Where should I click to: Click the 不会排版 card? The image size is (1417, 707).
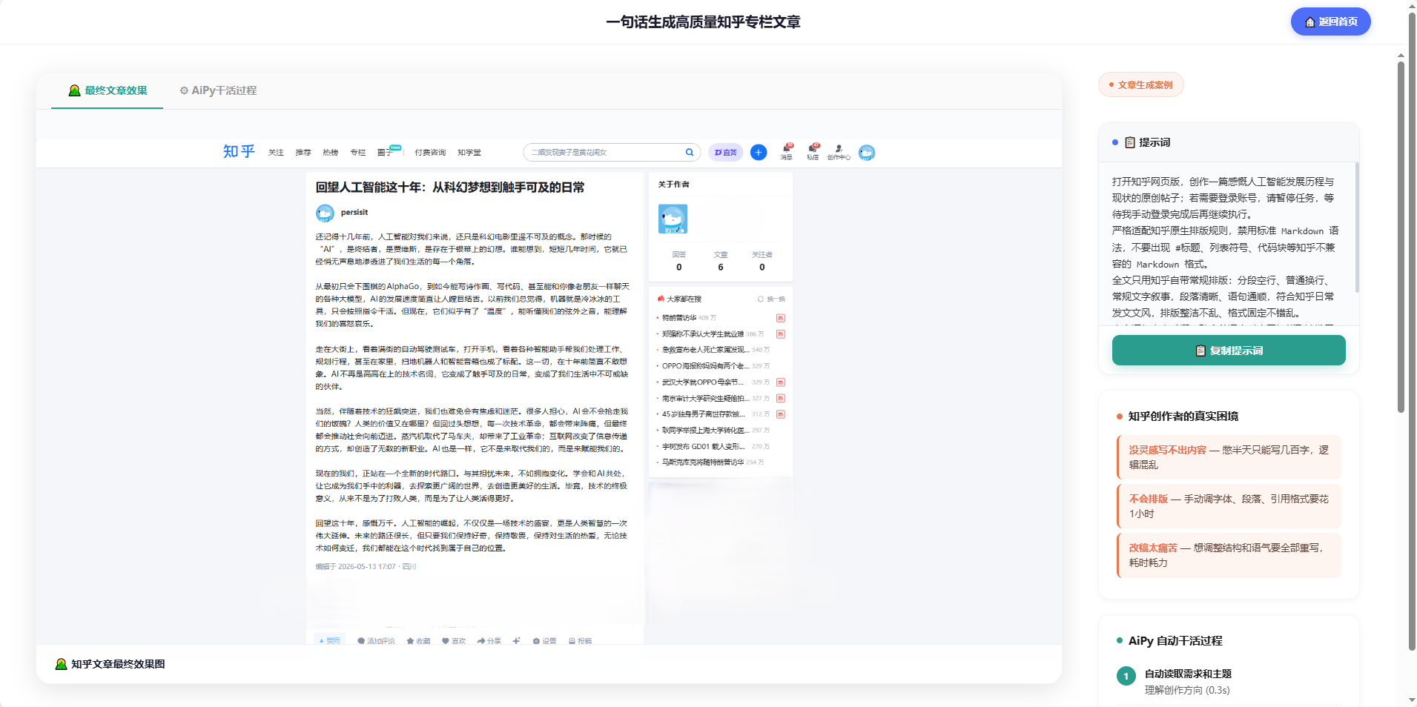(x=1229, y=506)
